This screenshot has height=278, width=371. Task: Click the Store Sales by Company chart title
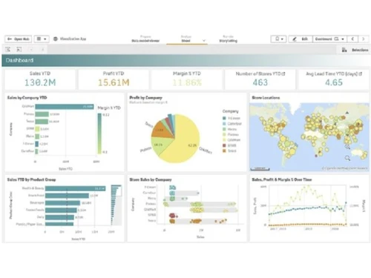pyautogui.click(x=151, y=179)
